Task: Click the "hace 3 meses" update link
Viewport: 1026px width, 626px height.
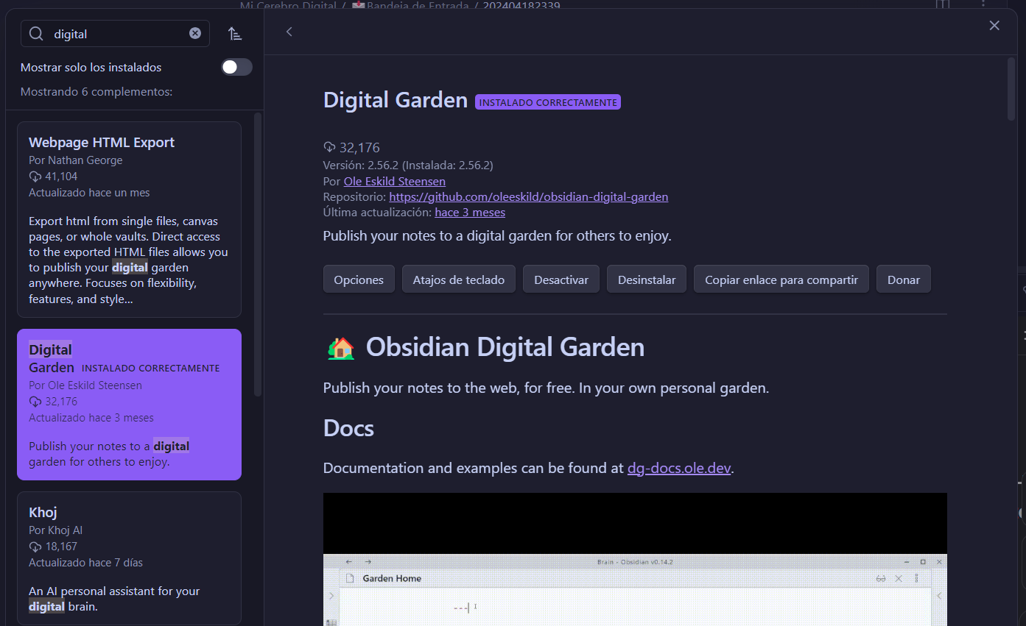Action: pyautogui.click(x=470, y=212)
